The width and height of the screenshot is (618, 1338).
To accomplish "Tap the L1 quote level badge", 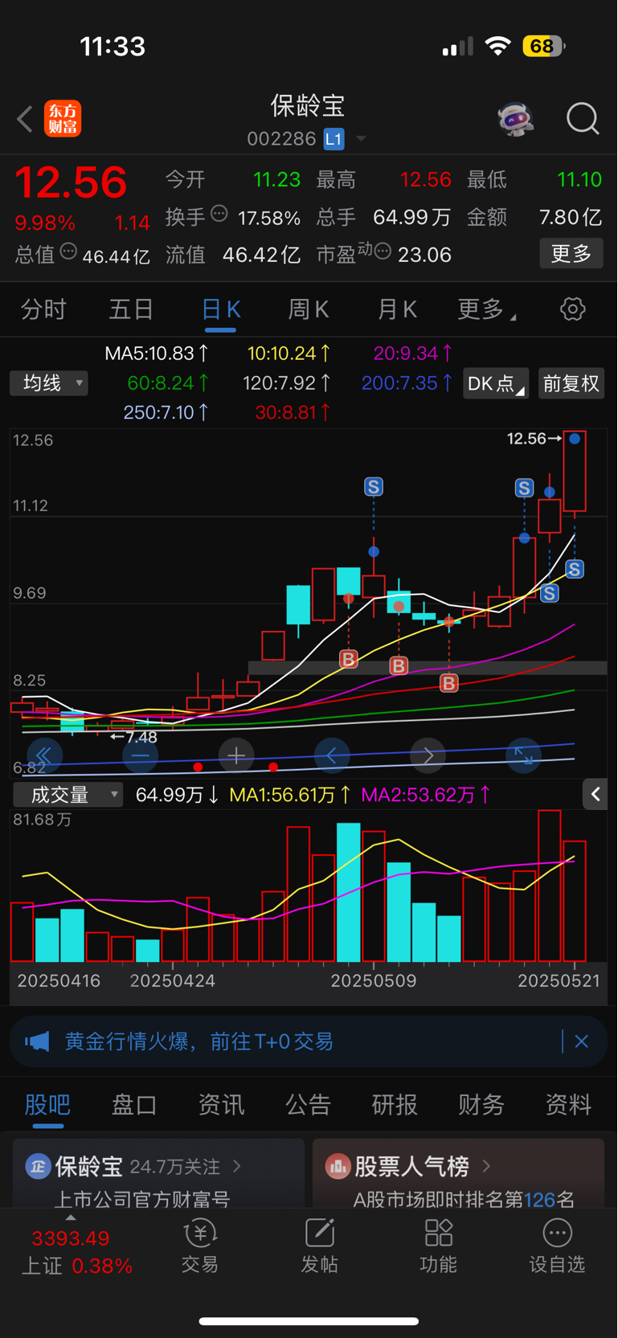I will pos(334,139).
